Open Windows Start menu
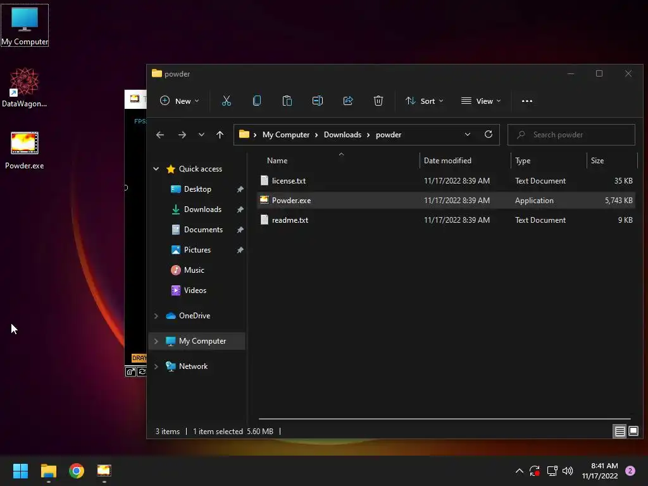 [20, 471]
